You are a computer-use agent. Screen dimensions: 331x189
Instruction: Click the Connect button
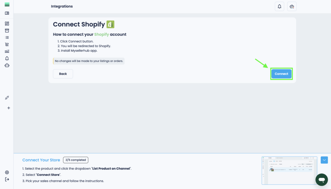point(281,74)
